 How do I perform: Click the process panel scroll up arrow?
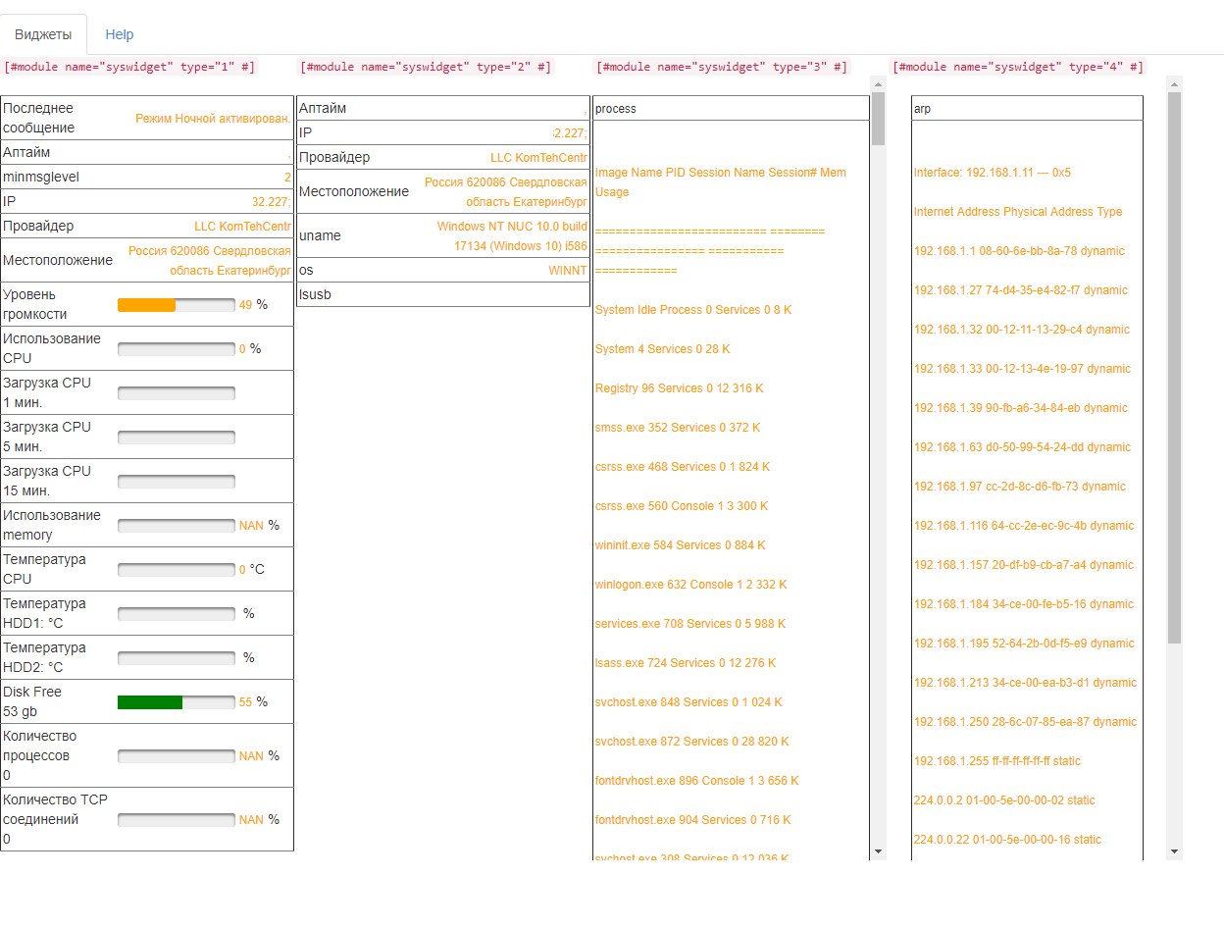point(878,83)
